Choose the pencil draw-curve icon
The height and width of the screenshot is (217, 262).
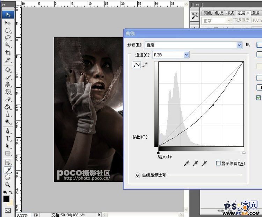click(x=145, y=65)
